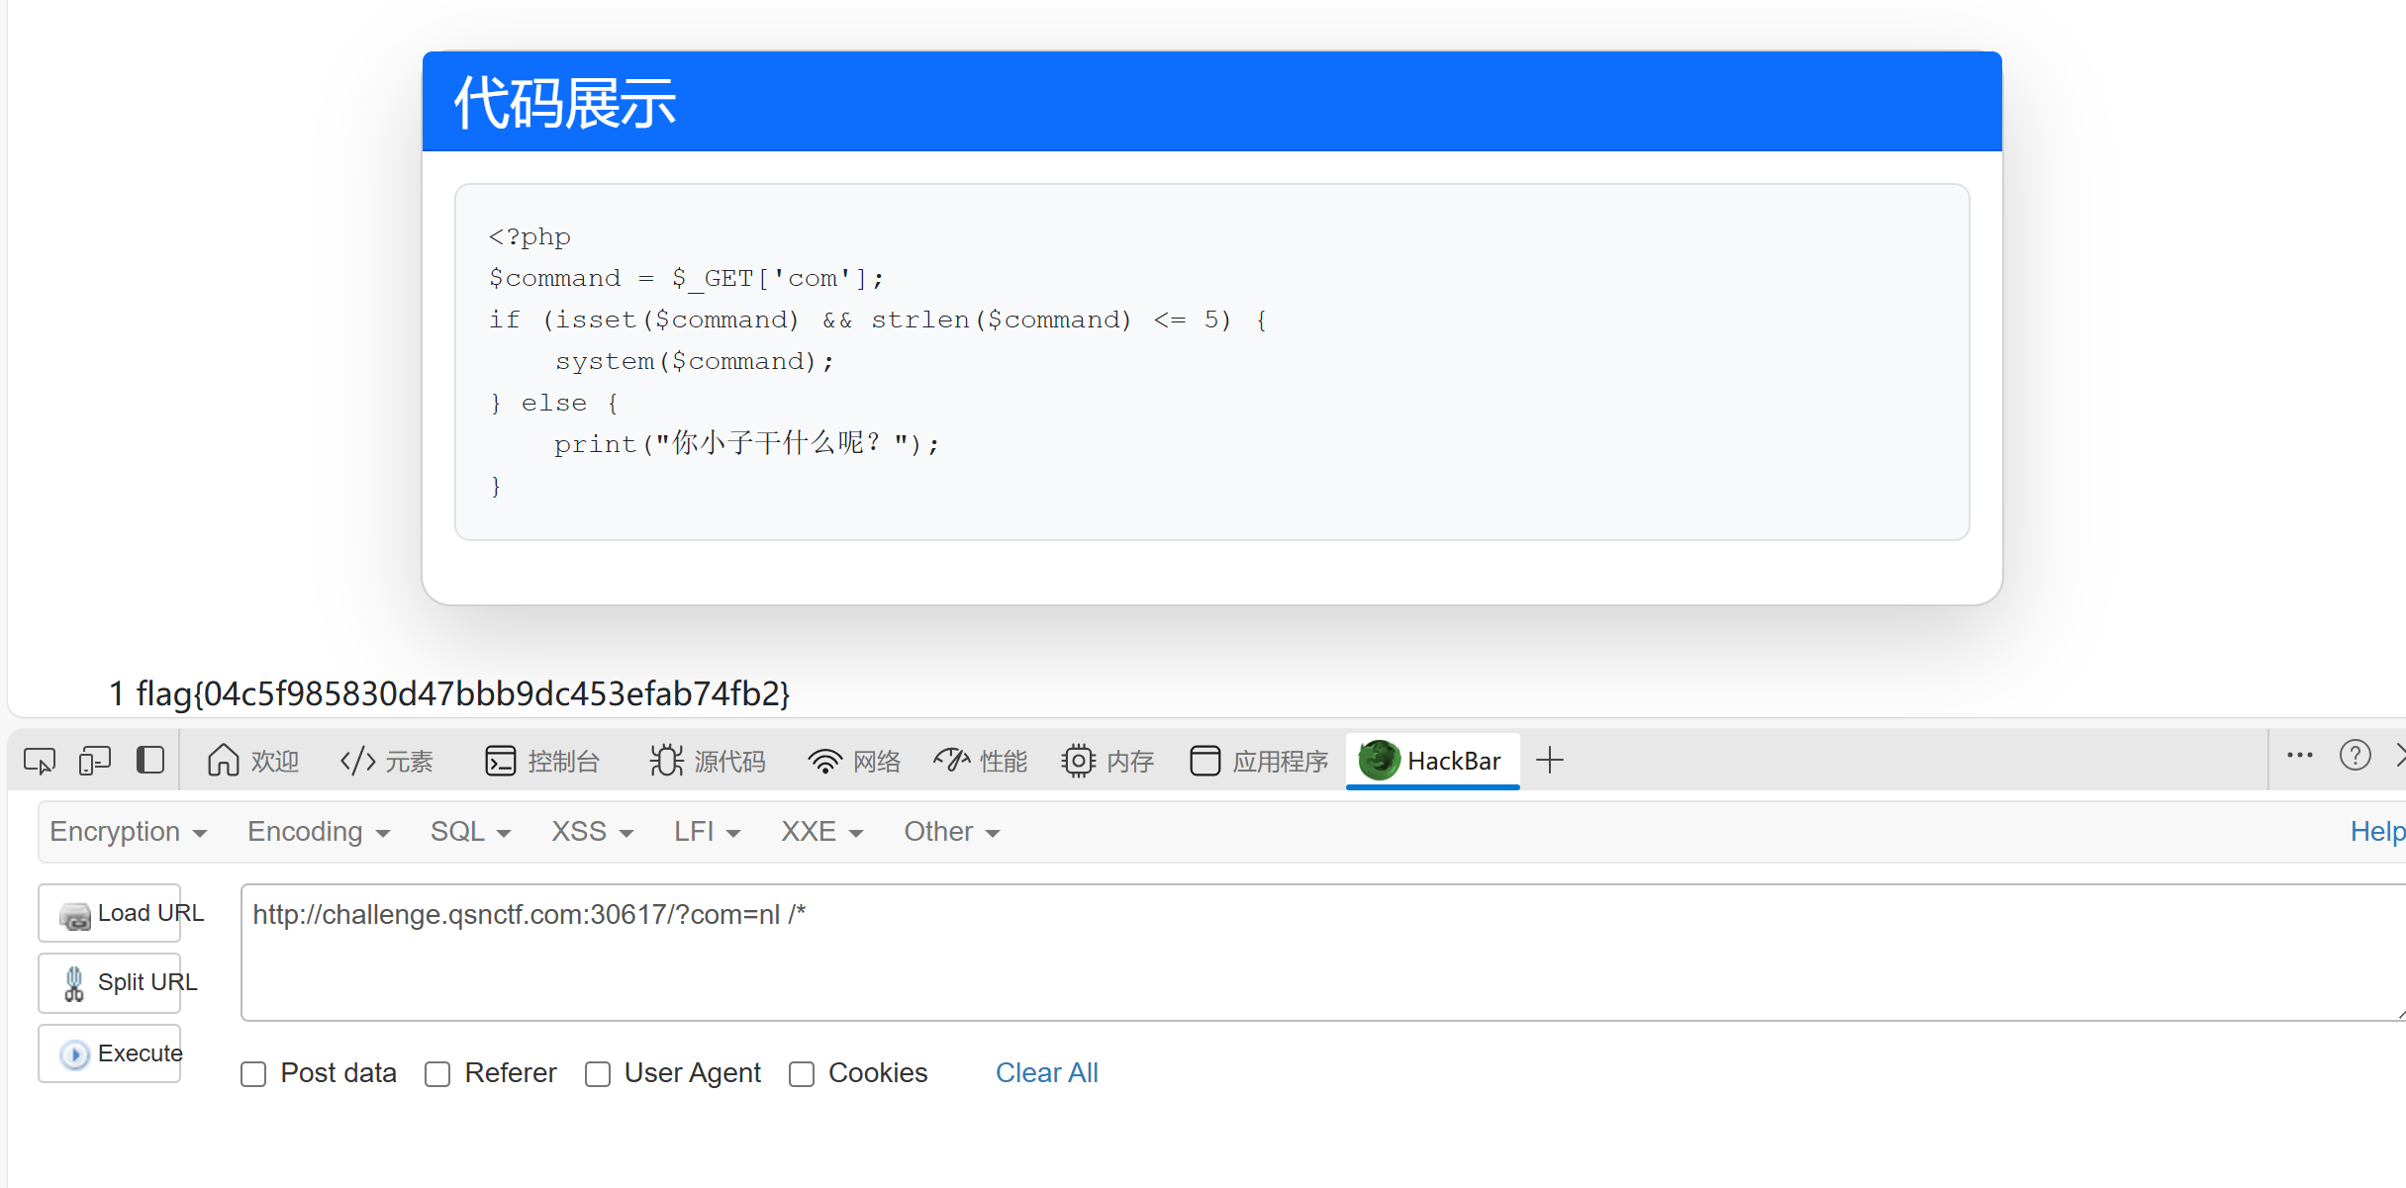This screenshot has height=1188, width=2406.
Task: Expand the LFI dropdown
Action: pos(707,832)
